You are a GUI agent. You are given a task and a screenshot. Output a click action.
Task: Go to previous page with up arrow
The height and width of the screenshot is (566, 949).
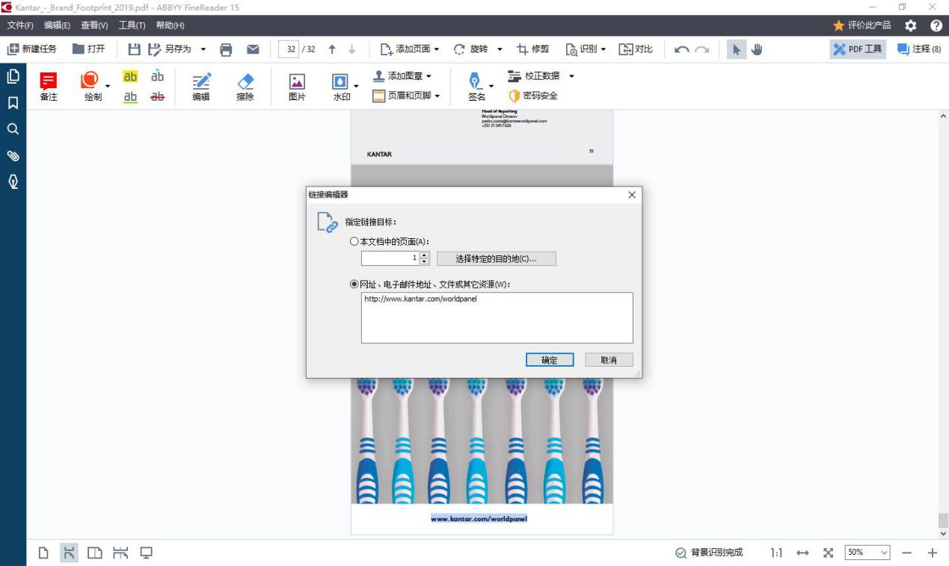[x=332, y=49]
